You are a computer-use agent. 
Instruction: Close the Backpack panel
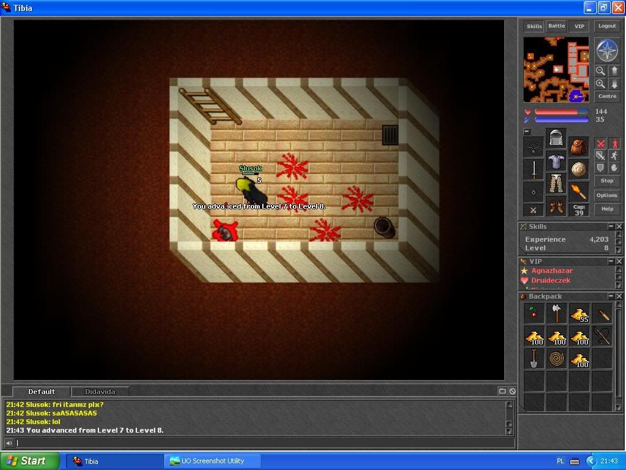(619, 296)
